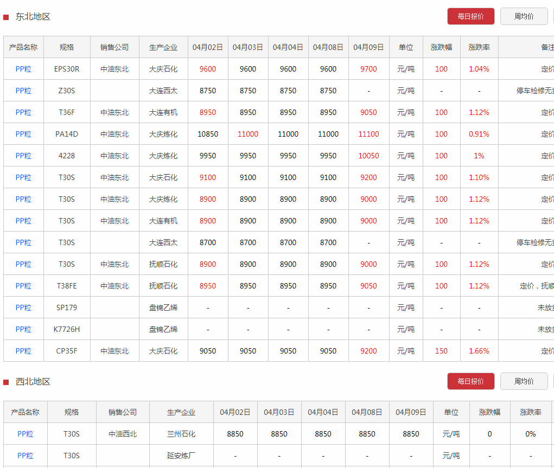Click 西北地区 section heading
The height and width of the screenshot is (468, 554).
tap(33, 381)
